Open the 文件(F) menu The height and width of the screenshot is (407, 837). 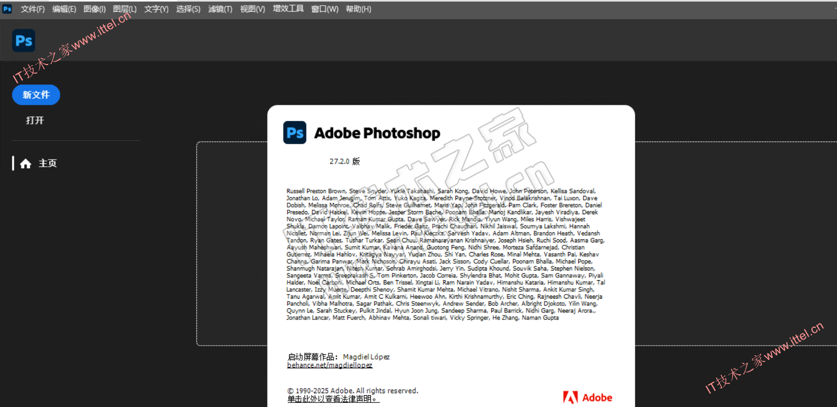(33, 9)
